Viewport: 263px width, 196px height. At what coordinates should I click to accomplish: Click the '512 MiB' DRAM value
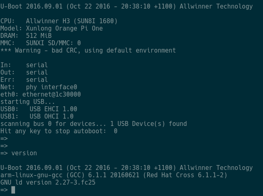tap(39, 35)
